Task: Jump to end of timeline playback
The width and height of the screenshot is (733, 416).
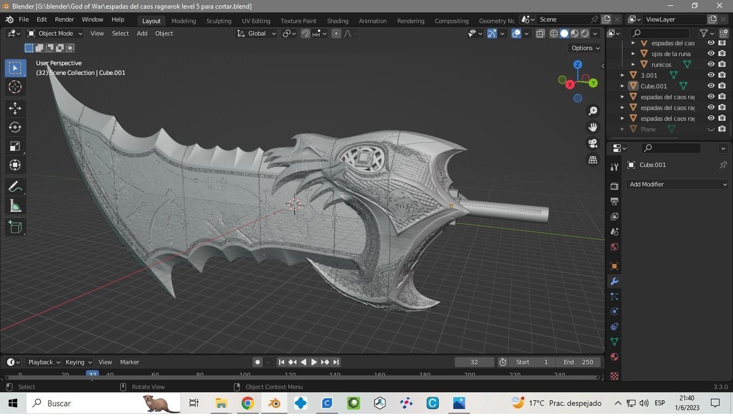Action: 335,362
